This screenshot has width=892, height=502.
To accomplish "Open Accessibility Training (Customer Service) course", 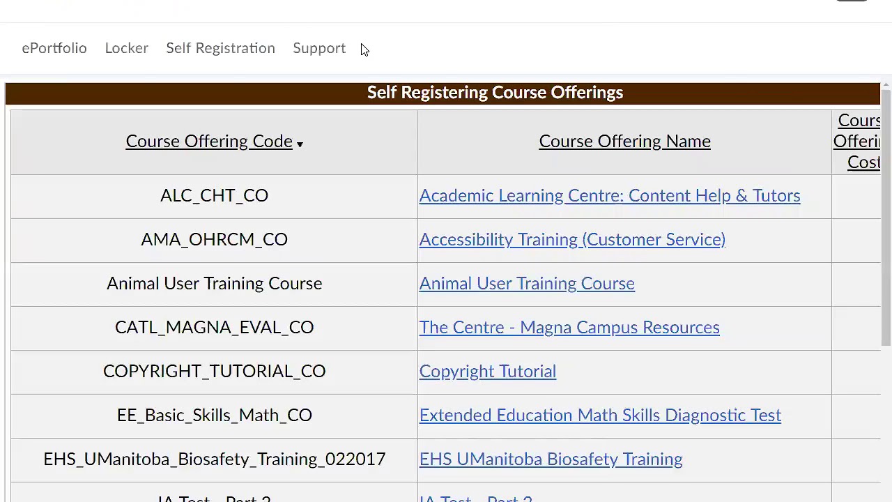I will 571,240.
